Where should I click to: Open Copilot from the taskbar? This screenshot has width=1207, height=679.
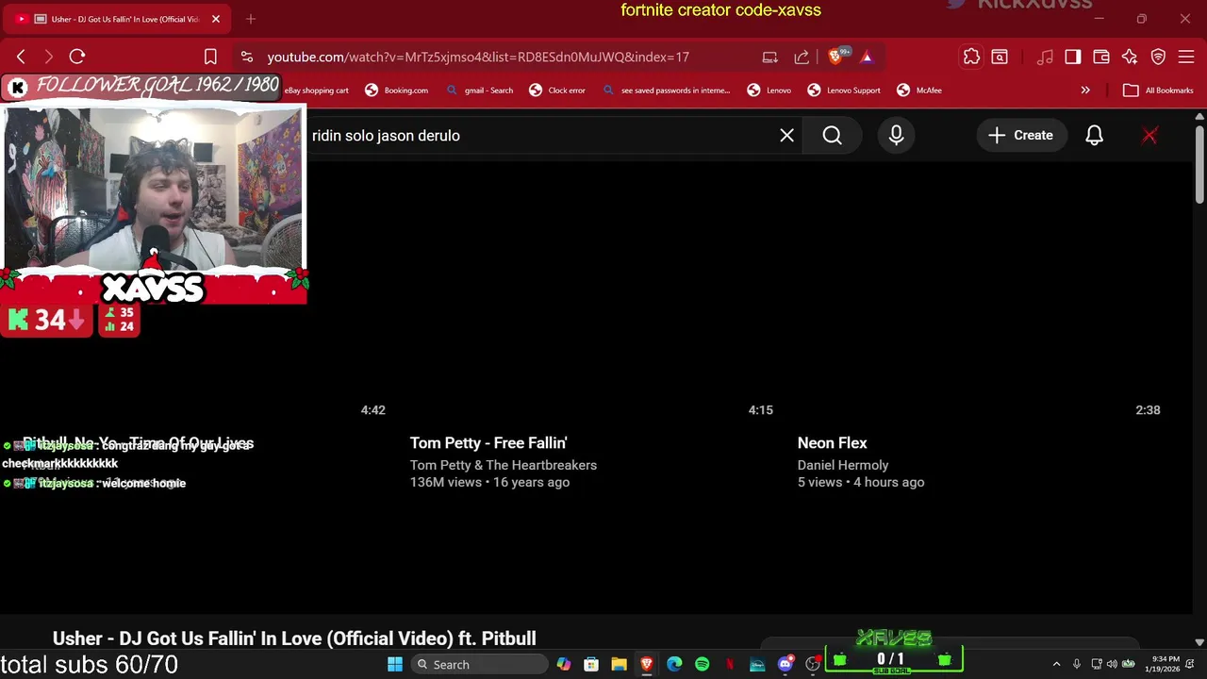563,664
